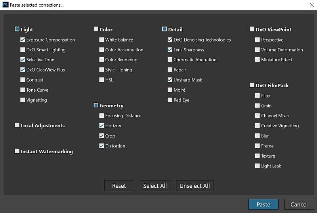Enable the Contrast checkbox
317x213 pixels.
(x=23, y=80)
